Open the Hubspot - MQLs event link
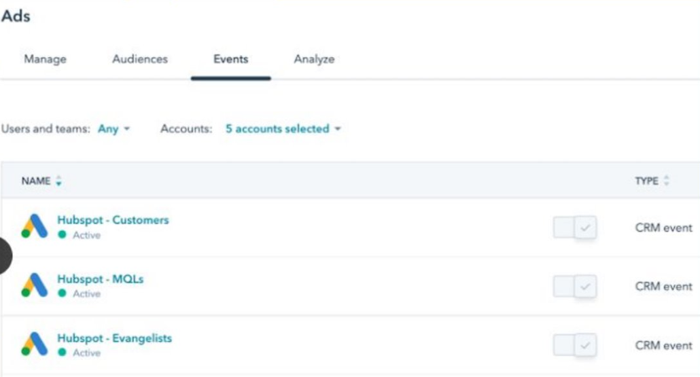Image resolution: width=700 pixels, height=377 pixels. point(101,279)
